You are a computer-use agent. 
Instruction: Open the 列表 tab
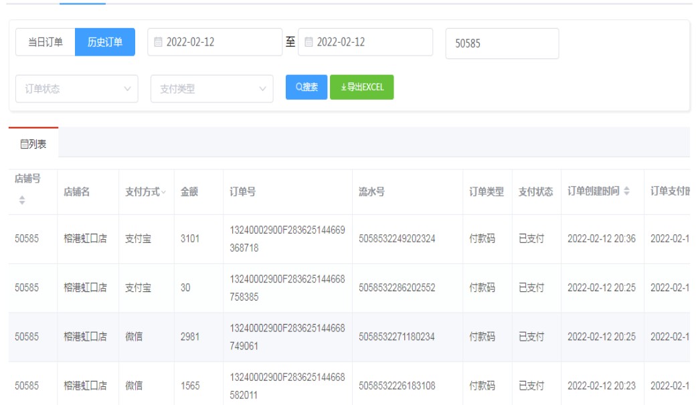click(x=33, y=143)
